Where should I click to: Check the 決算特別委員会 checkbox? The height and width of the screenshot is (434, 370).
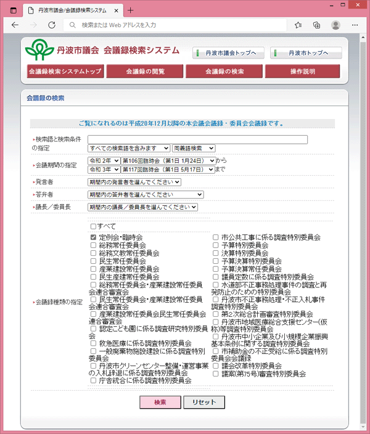tap(215, 253)
